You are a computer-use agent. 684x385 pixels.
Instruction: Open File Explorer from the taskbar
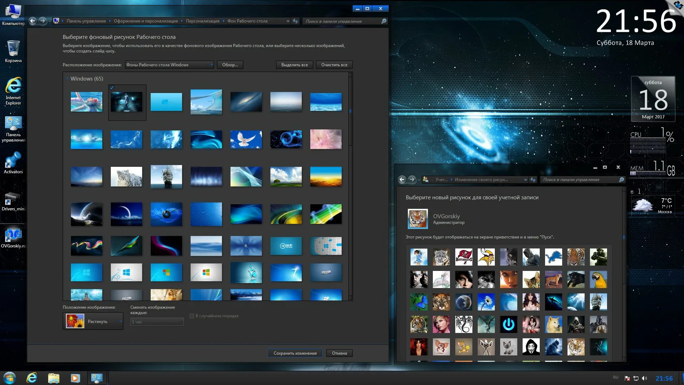coord(54,378)
